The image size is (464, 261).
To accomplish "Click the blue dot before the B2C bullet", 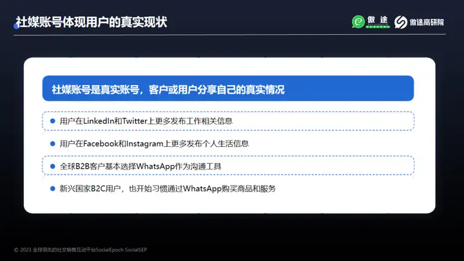I will pyautogui.click(x=53, y=189).
